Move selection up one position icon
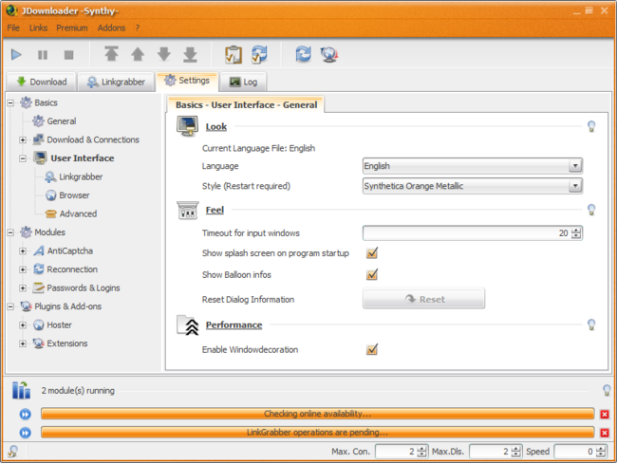Image resolution: width=617 pixels, height=463 pixels. pos(138,54)
